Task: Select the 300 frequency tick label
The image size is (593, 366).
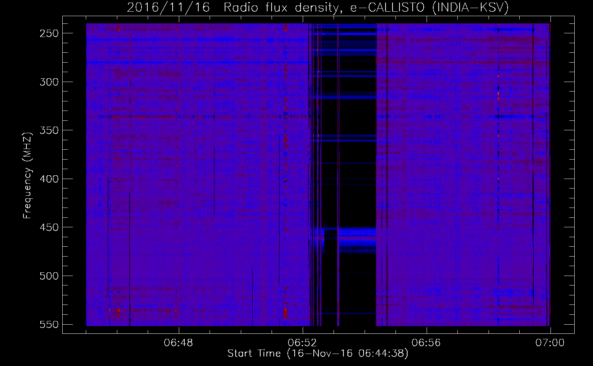Action: click(x=49, y=82)
